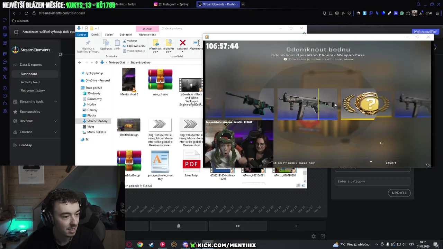Image resolution: width=443 pixels, height=249 pixels.
Task: Click the Přejít na rozšíření button
Action: 425,31
